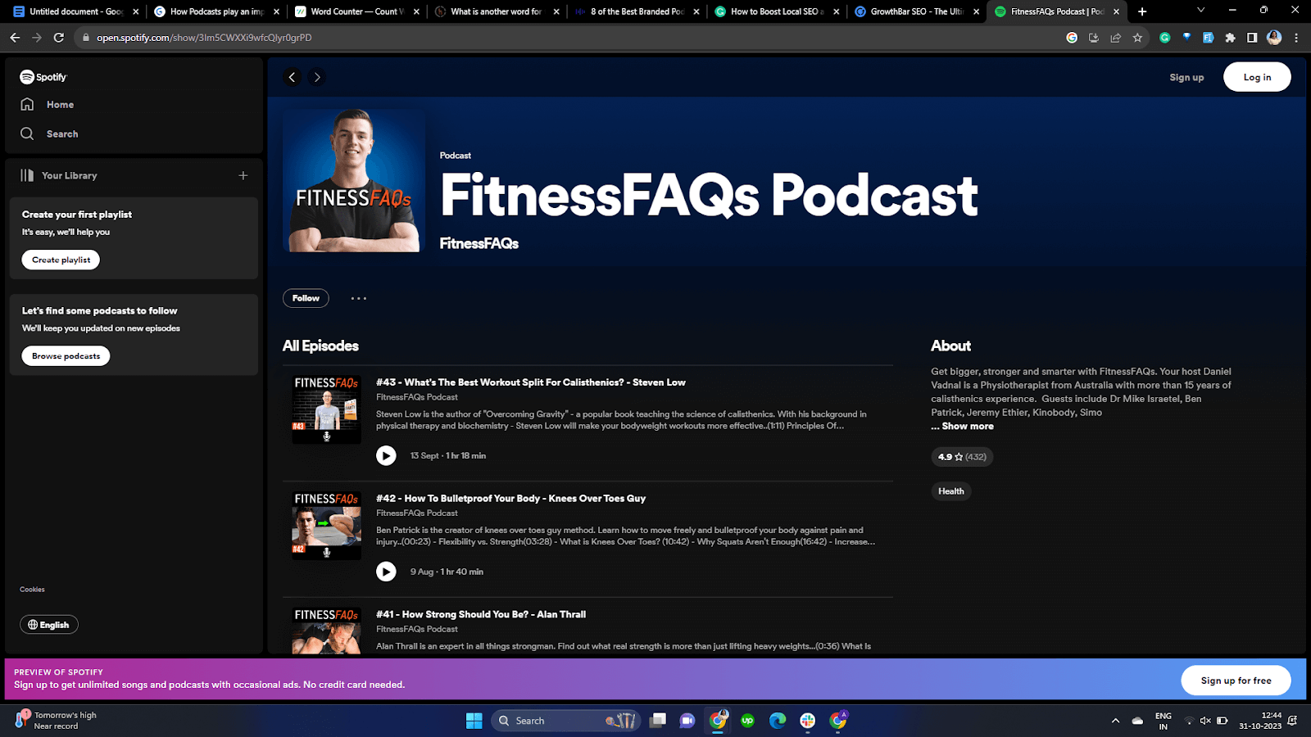
Task: Open the English language selector
Action: (49, 625)
